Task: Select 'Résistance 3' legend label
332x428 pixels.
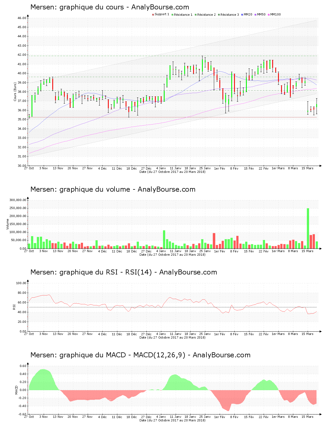Action: tap(230, 15)
